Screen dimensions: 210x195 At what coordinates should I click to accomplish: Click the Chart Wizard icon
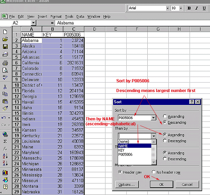(x=5, y=173)
